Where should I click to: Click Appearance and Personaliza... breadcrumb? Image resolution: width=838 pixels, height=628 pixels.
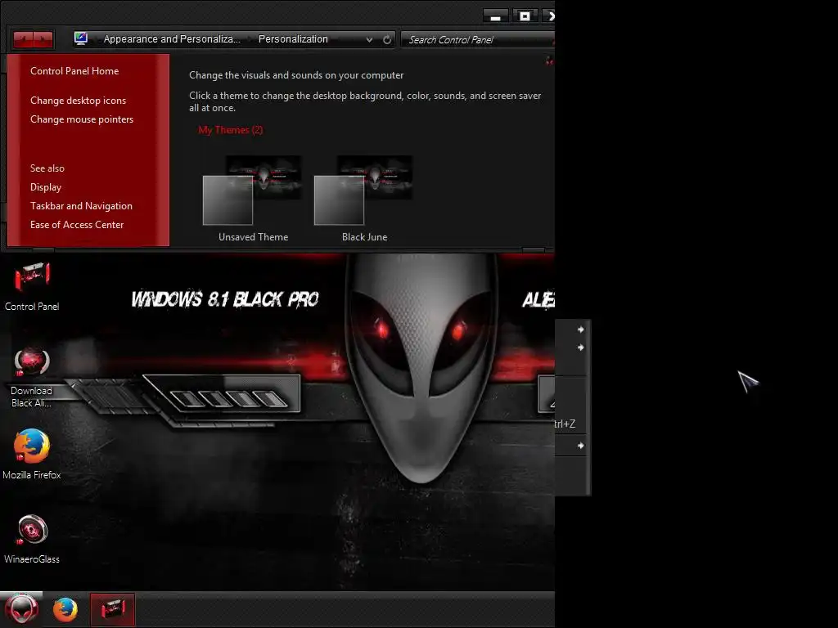(172, 39)
